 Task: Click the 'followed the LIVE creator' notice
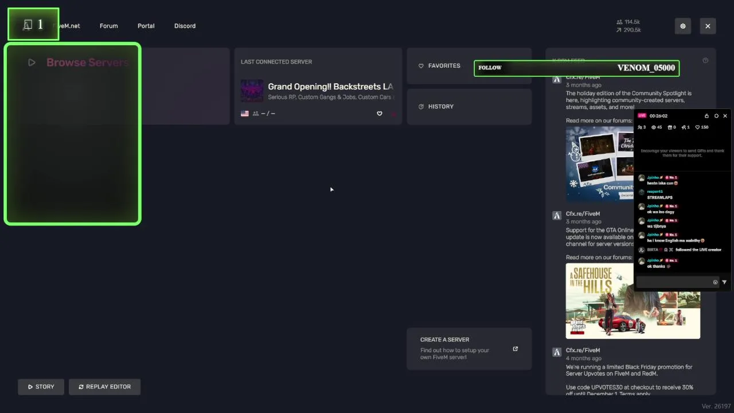698,250
